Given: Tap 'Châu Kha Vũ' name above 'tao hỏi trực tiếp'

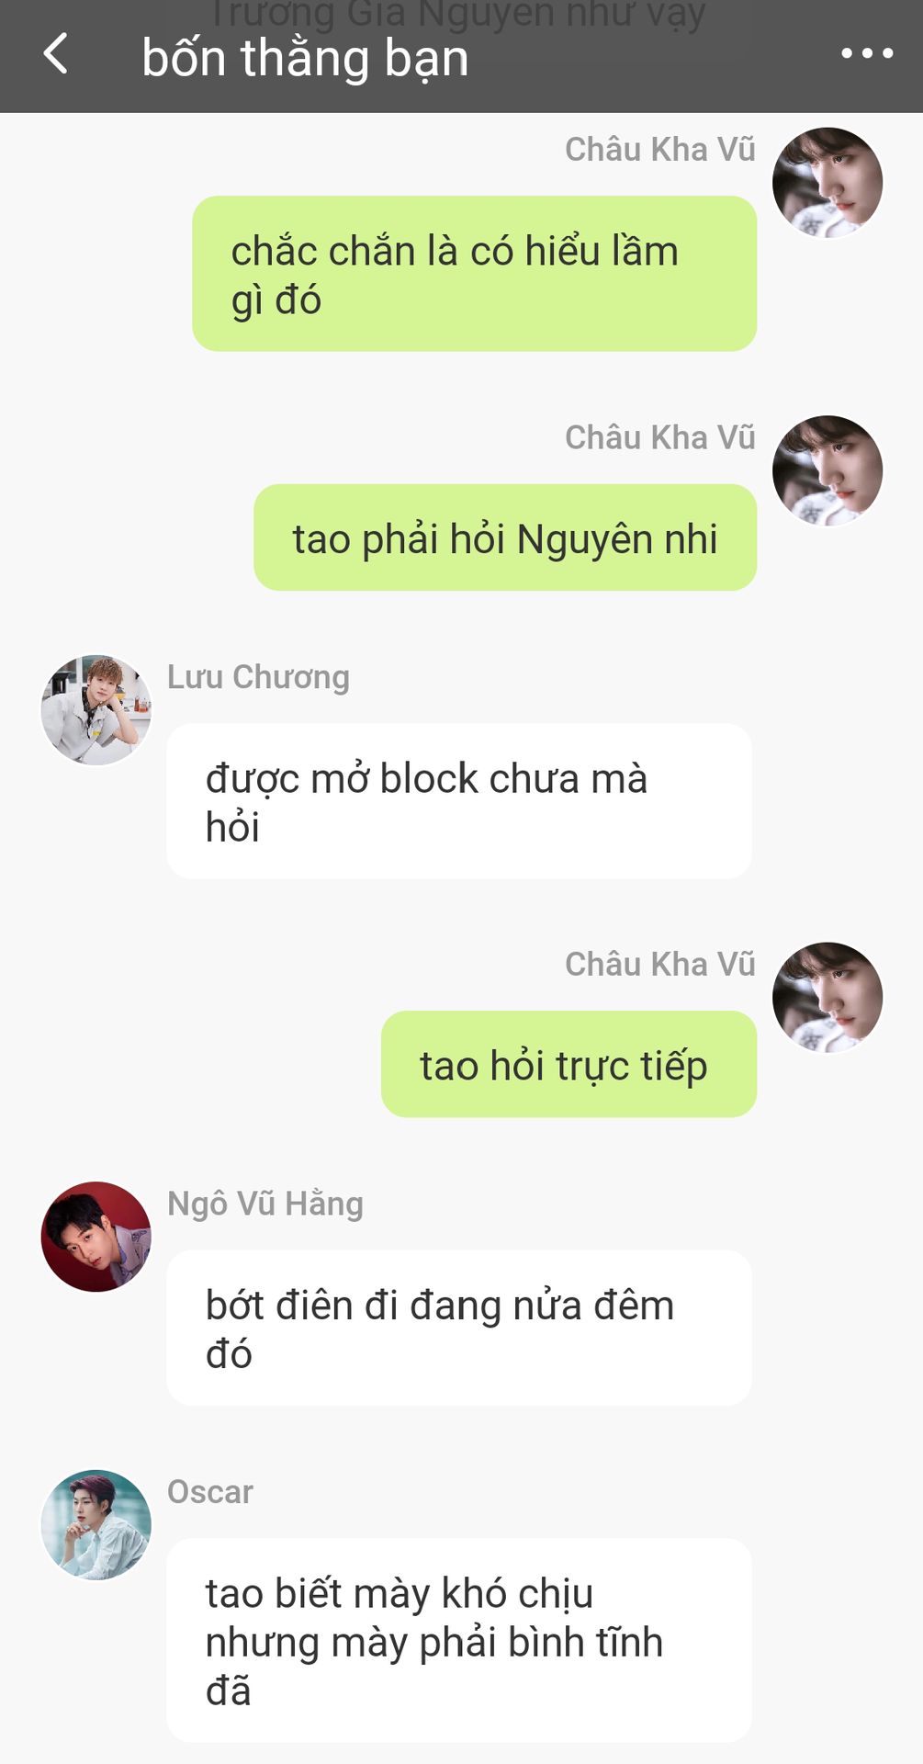Looking at the screenshot, I should [x=660, y=965].
